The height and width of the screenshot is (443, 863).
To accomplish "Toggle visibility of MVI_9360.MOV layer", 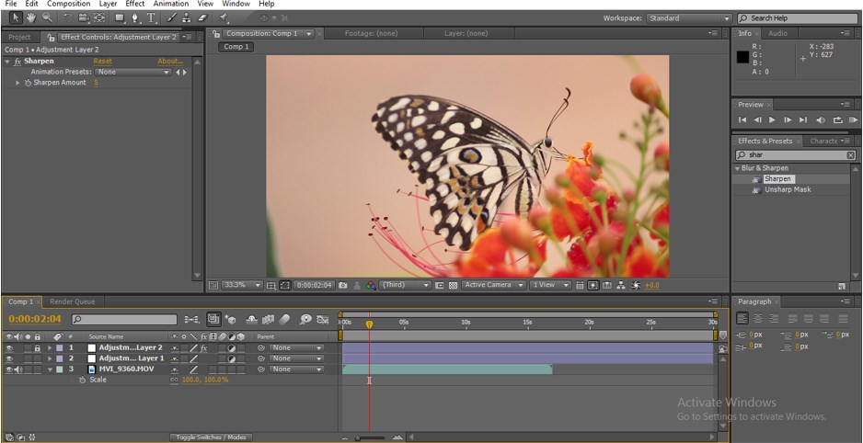I will coord(8,369).
